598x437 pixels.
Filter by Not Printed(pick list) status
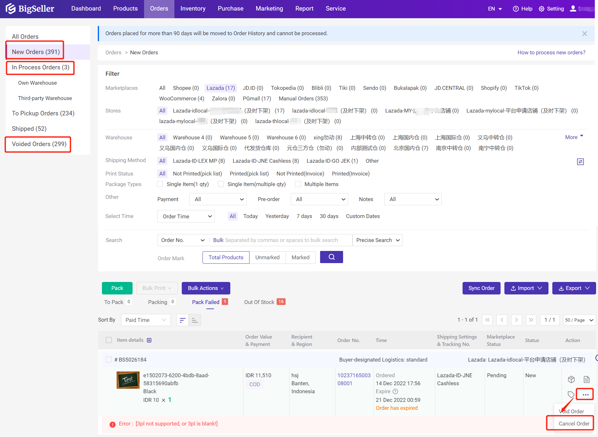click(197, 174)
